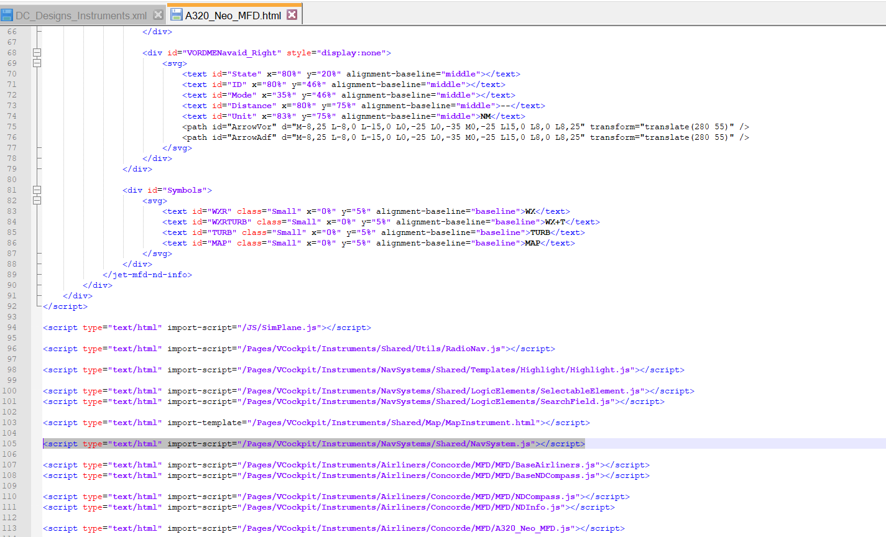The image size is (886, 537).
Task: Collapse the Symbols div fold at line 81
Action: (x=37, y=190)
